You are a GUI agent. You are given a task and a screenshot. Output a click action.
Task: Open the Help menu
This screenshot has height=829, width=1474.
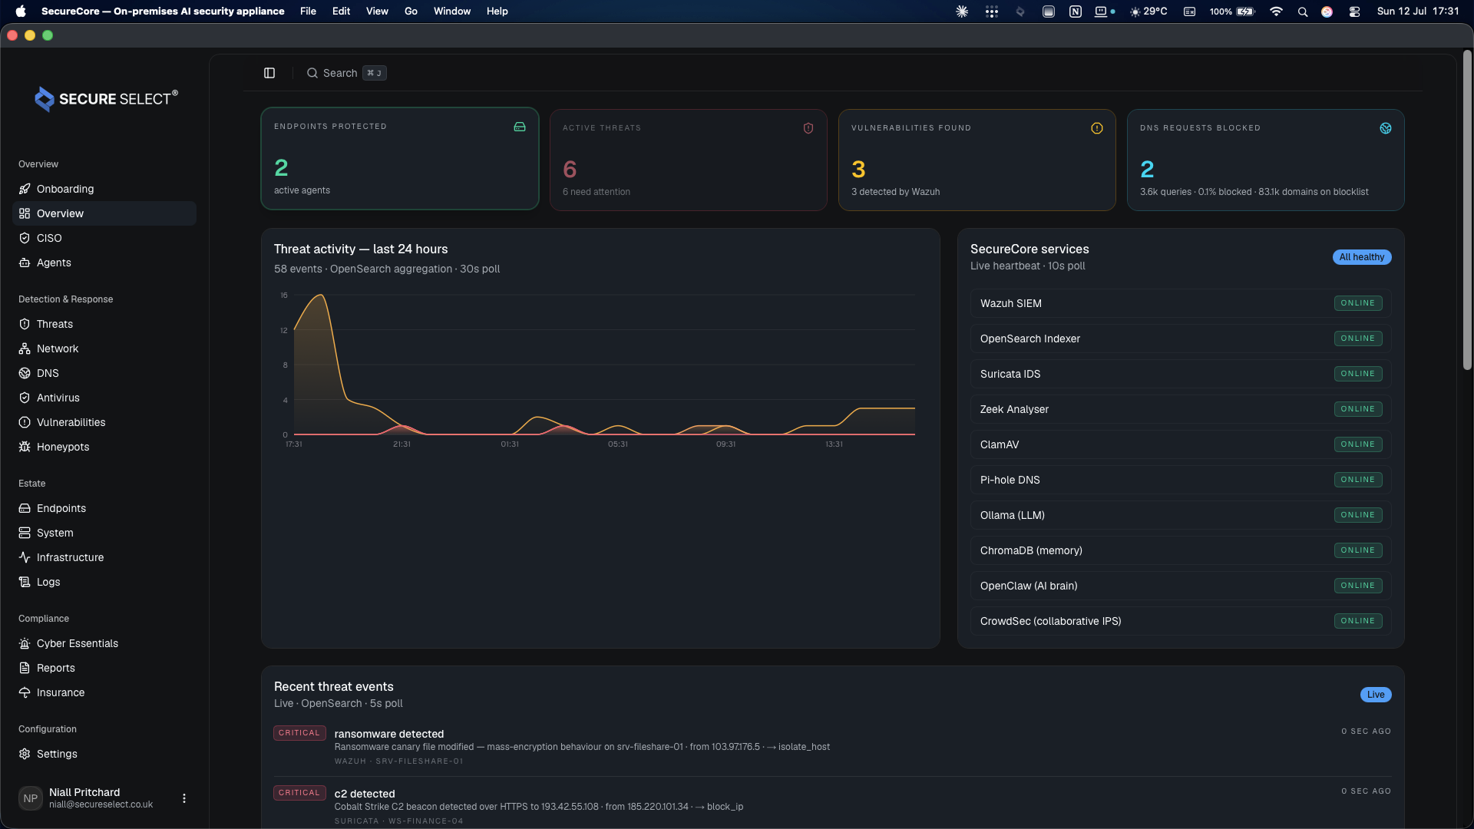497,12
